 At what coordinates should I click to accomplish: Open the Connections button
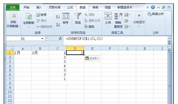(x=41, y=15)
